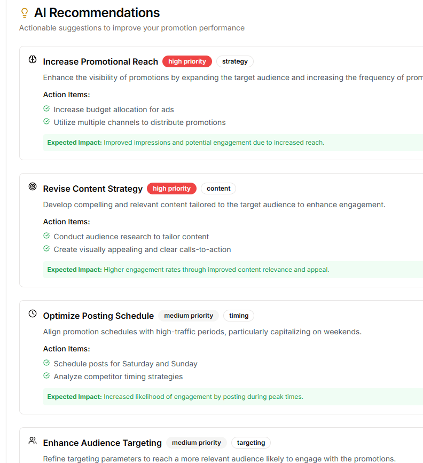Click the clock icon on Optimize Posting Schedule

[32, 315]
